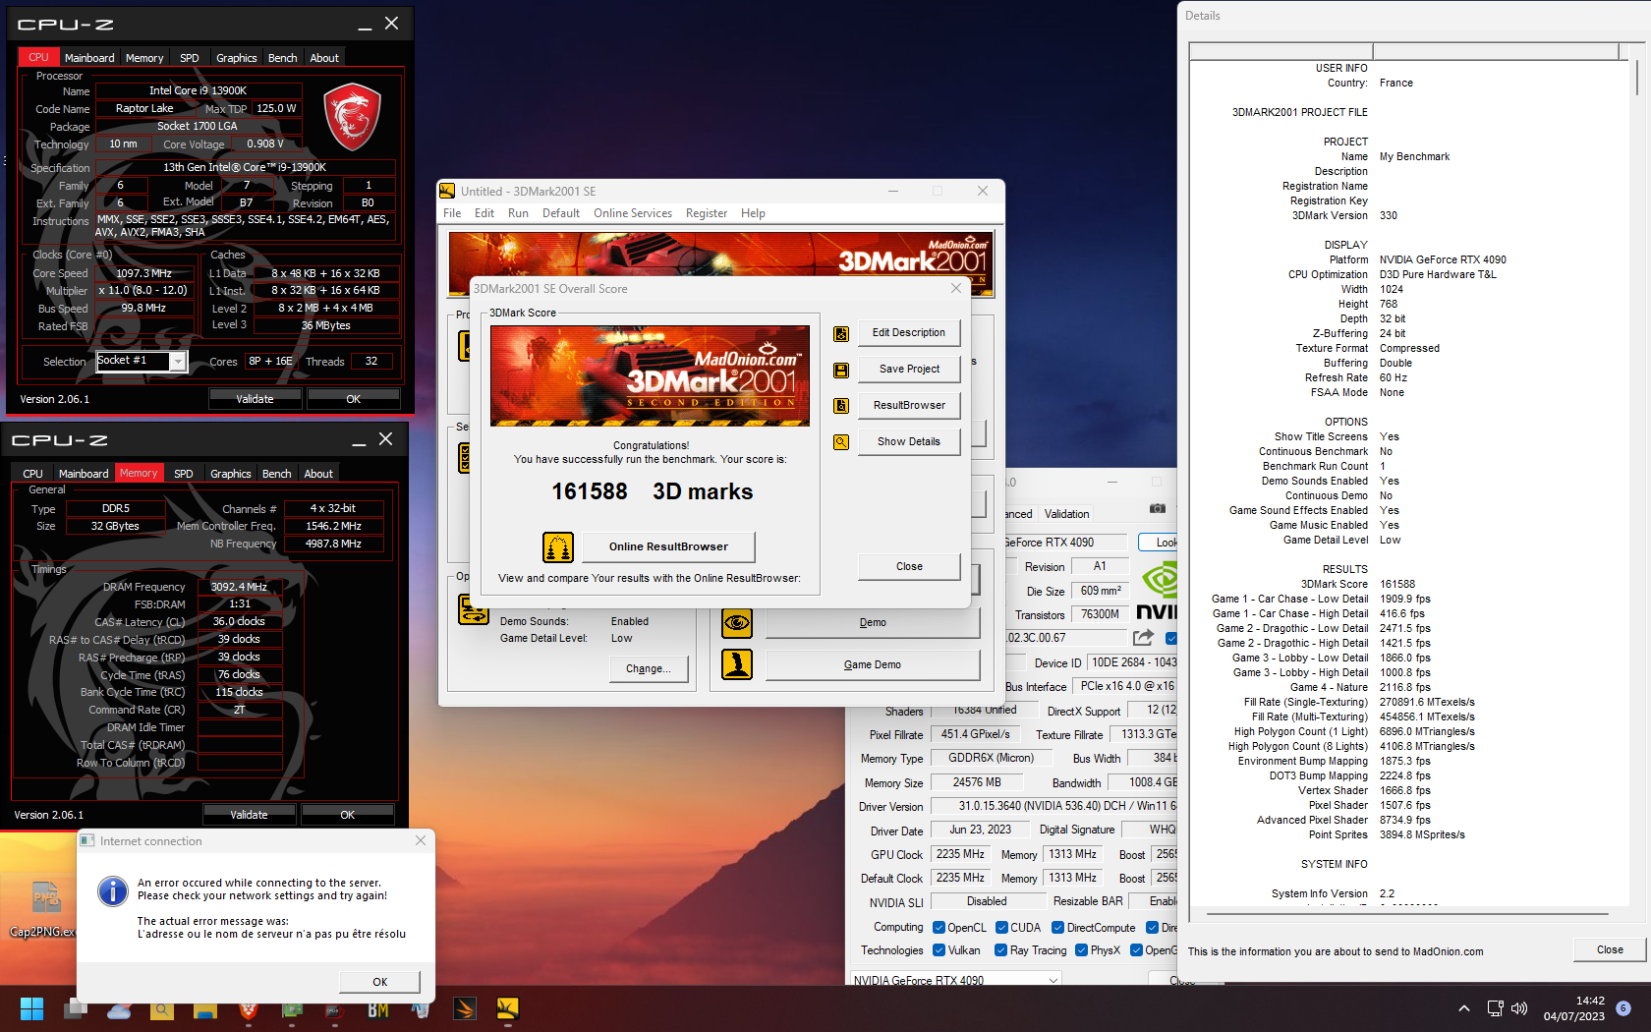Click the yellow 3DMark2001 taskbar icon
Screen dimensions: 1651x1032
[x=507, y=1008]
